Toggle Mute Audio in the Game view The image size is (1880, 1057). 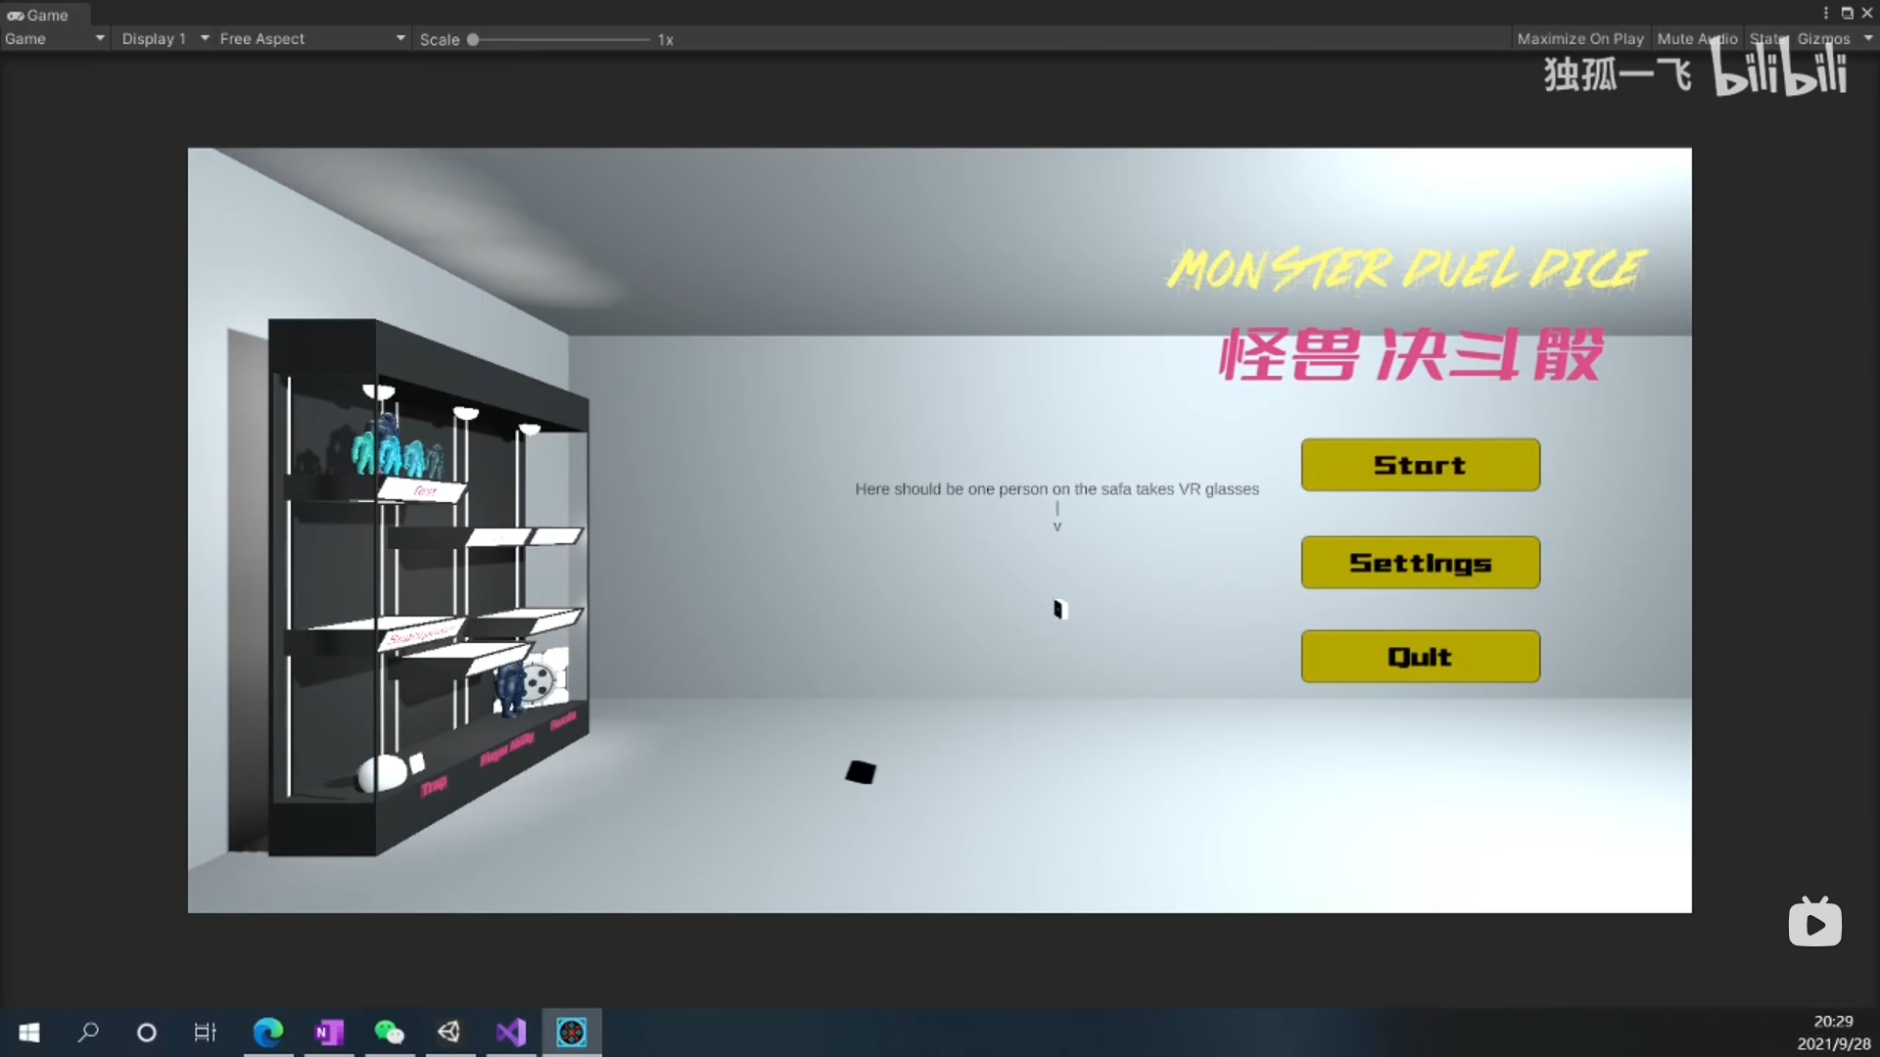1697,39
